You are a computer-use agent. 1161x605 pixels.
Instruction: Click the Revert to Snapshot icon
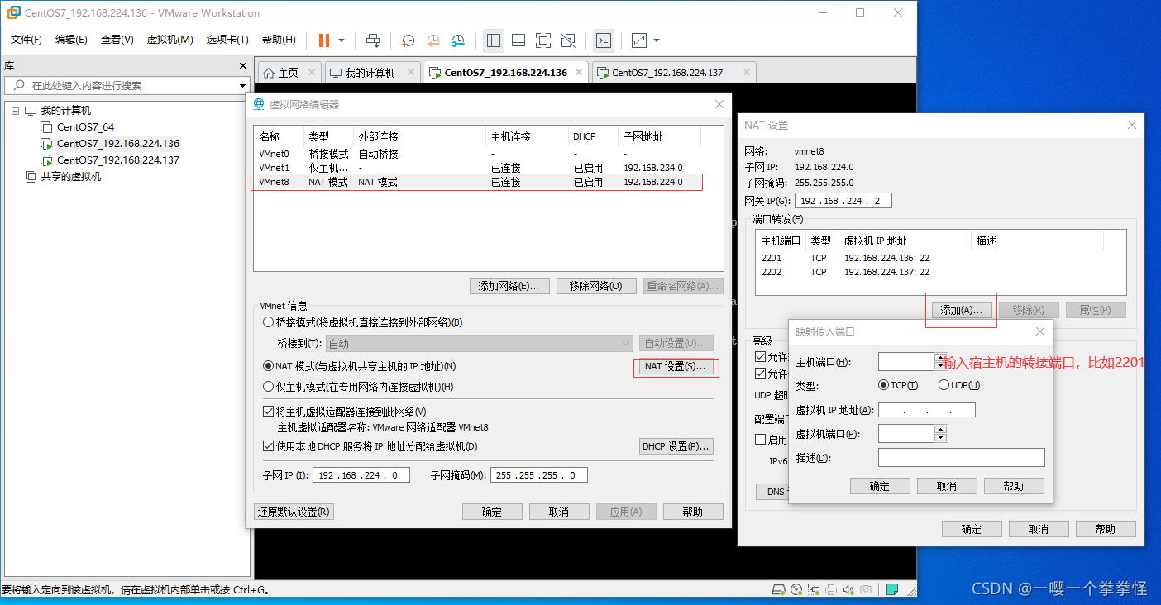(433, 40)
